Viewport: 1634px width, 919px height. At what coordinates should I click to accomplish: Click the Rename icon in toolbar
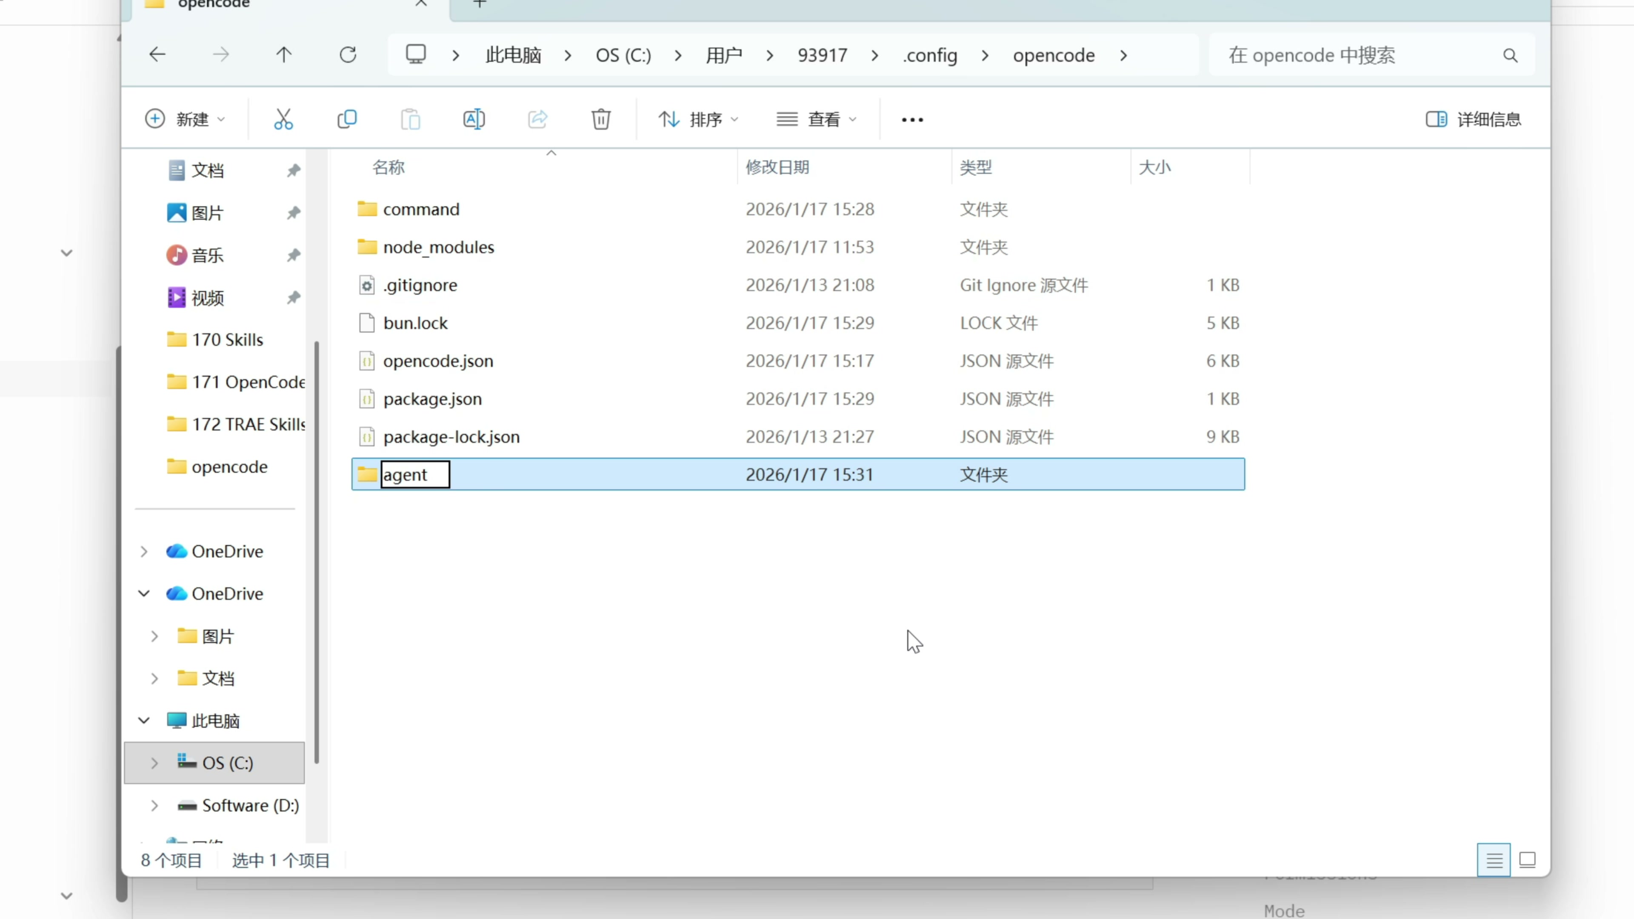pos(474,119)
